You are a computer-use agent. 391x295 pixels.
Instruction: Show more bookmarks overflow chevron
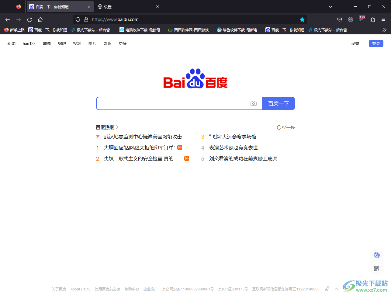(384, 30)
